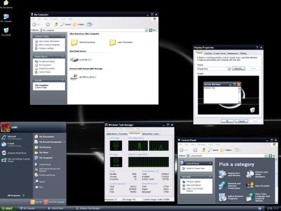Click Log Off button in Start menu
Viewport: 281px width, 211px height.
(x=36, y=202)
